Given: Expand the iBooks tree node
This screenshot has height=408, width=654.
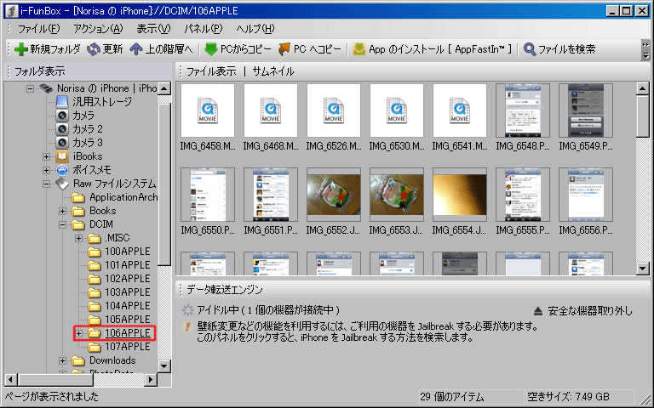Looking at the screenshot, I should (x=46, y=157).
